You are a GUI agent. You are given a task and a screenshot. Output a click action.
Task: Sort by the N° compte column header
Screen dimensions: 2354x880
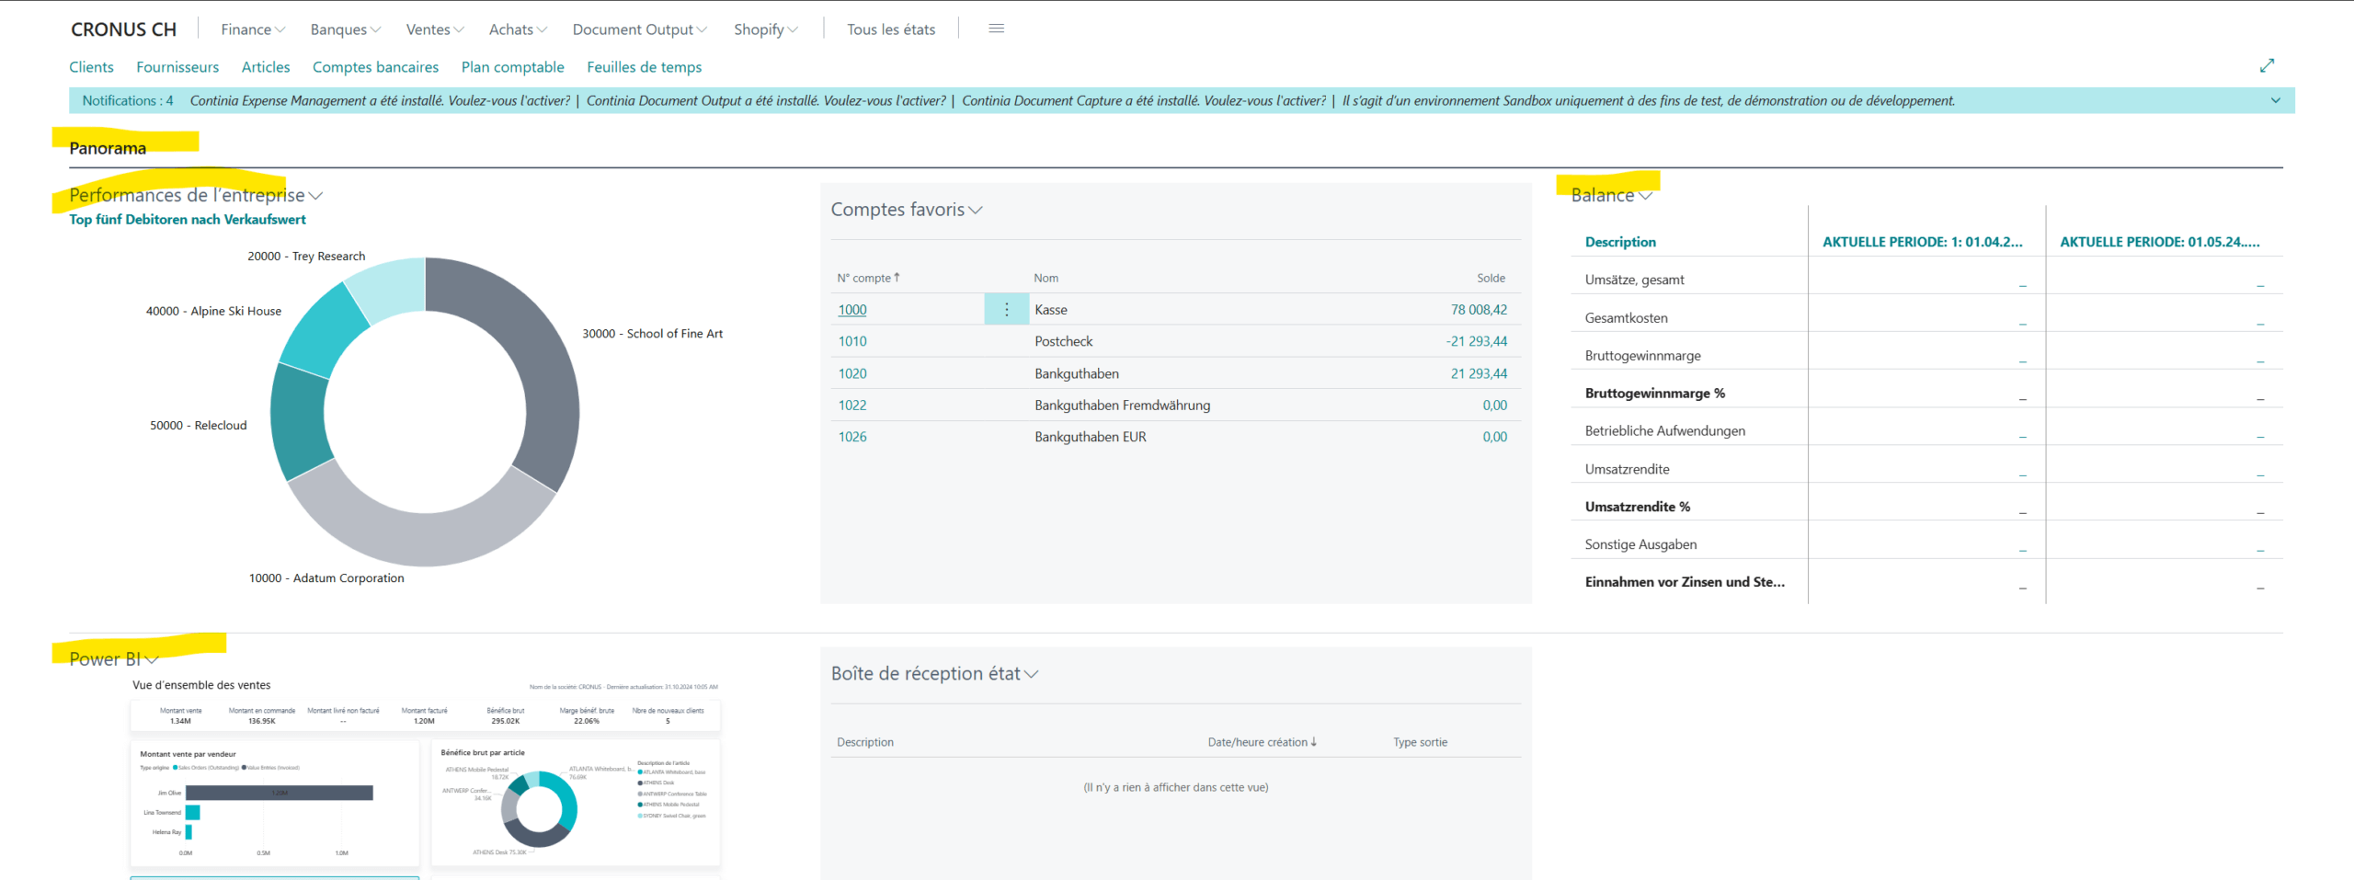tap(868, 278)
